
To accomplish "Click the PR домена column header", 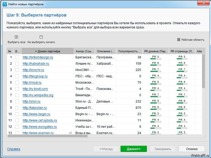I will 156,51.
